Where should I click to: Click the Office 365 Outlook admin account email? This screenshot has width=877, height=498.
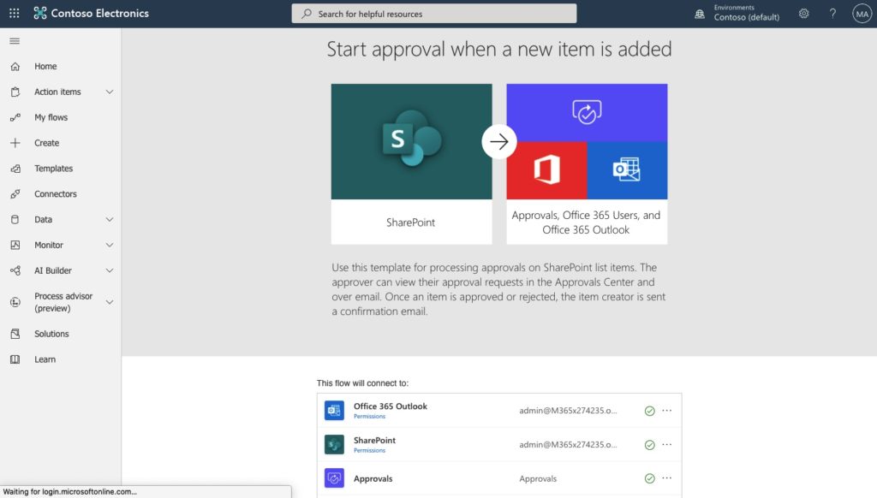pos(568,410)
